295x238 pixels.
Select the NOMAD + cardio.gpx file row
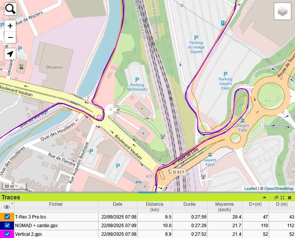(x=56, y=226)
